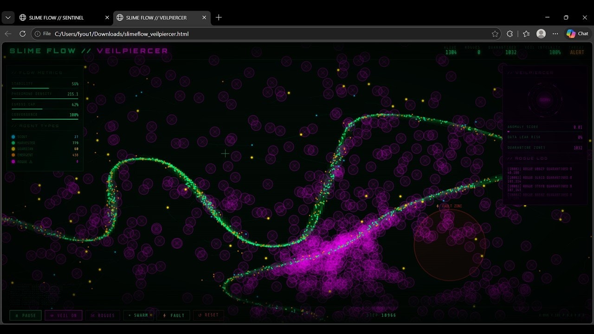Select the SLIME FLOW // VEILPIERCER tab
The width and height of the screenshot is (594, 334).
pyautogui.click(x=155, y=17)
